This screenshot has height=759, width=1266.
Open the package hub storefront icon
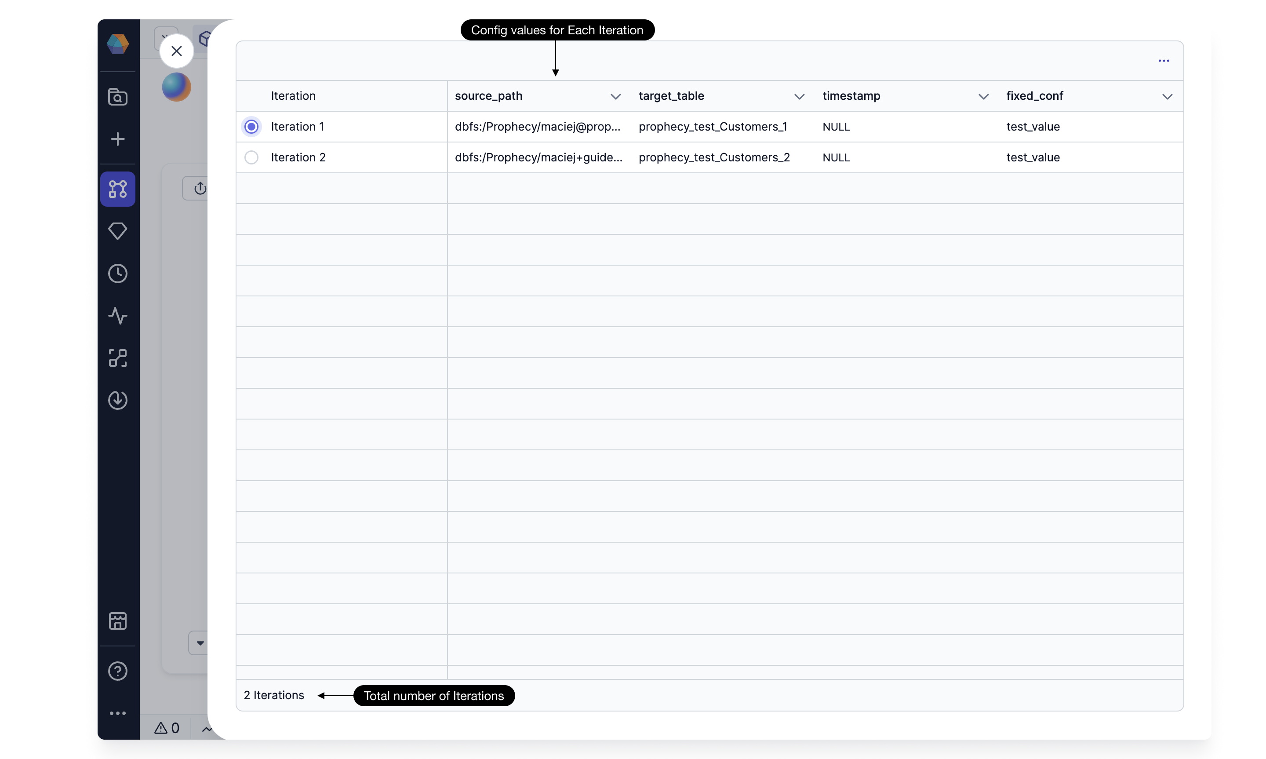(x=117, y=621)
